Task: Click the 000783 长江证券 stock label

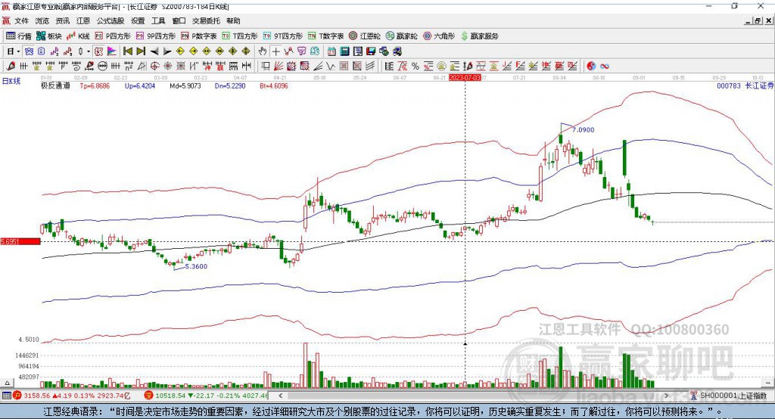Action: (745, 85)
